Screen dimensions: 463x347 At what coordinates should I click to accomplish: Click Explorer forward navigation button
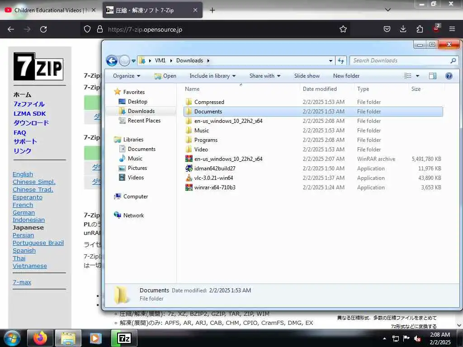tap(125, 61)
